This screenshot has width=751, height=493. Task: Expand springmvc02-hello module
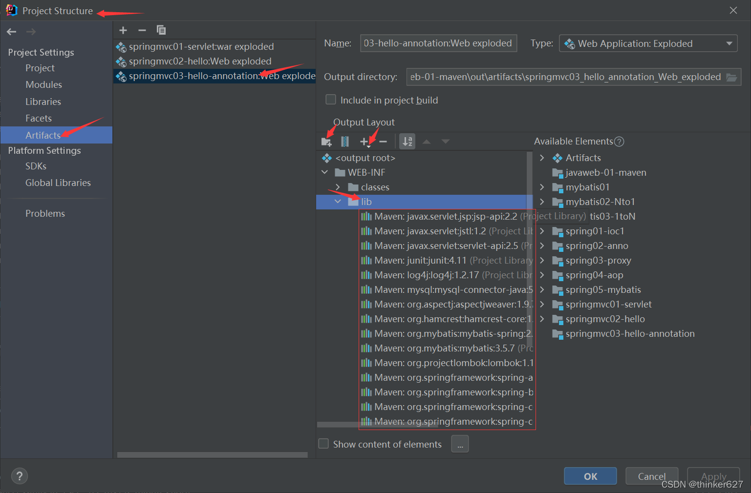[542, 319]
